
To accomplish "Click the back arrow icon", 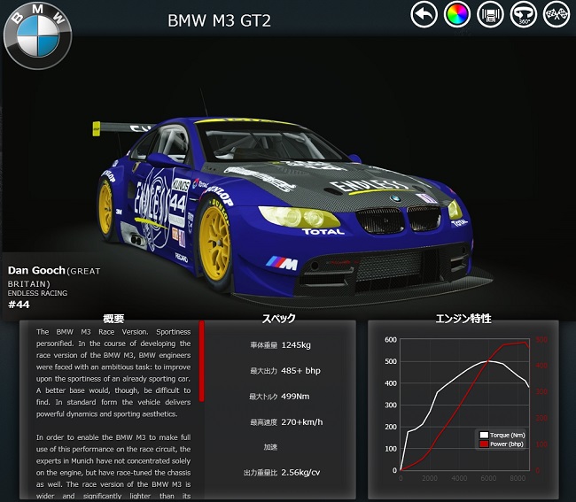I will [424, 14].
